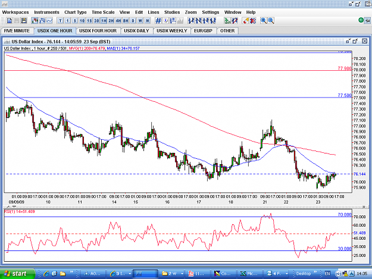Open the Help menu
Image resolution: width=372 pixels, height=279 pixels.
coord(251,12)
